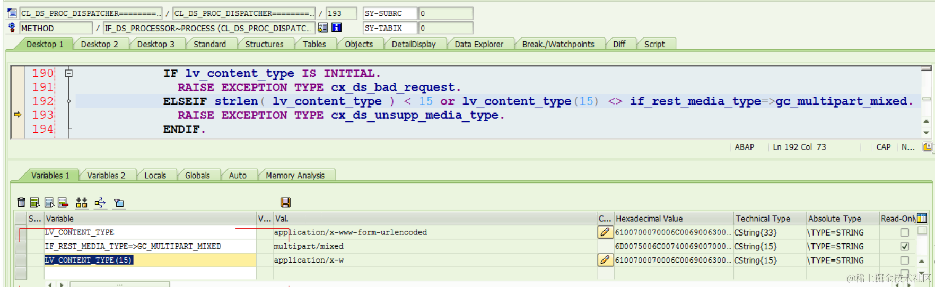Viewport: 935px width, 287px height.
Task: Click the grey append-row icon in variables toolbar
Action: (49, 203)
